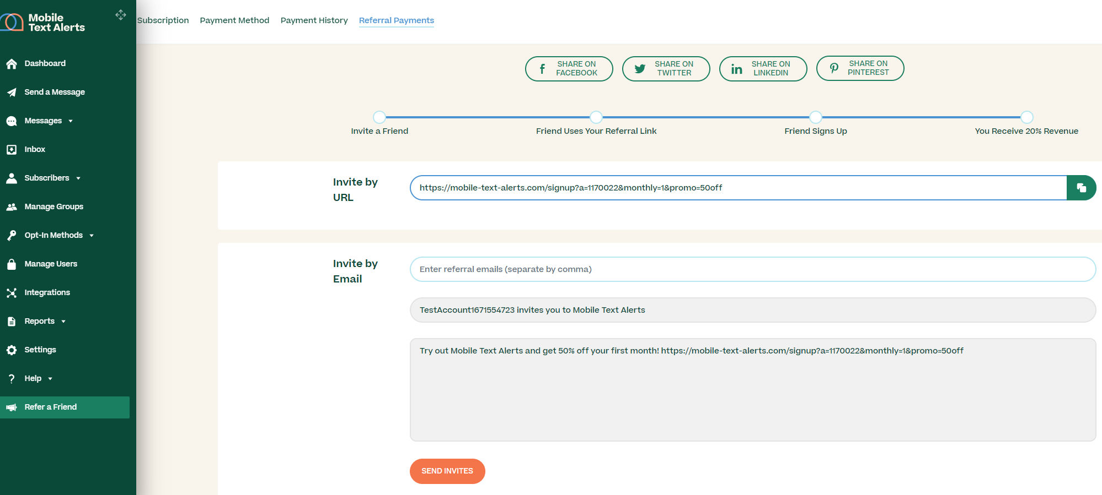Click the Manage Groups people icon
Viewport: 1102px width, 495px height.
tap(12, 207)
